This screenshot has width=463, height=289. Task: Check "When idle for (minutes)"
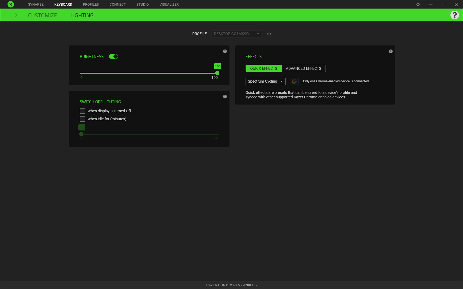click(82, 119)
